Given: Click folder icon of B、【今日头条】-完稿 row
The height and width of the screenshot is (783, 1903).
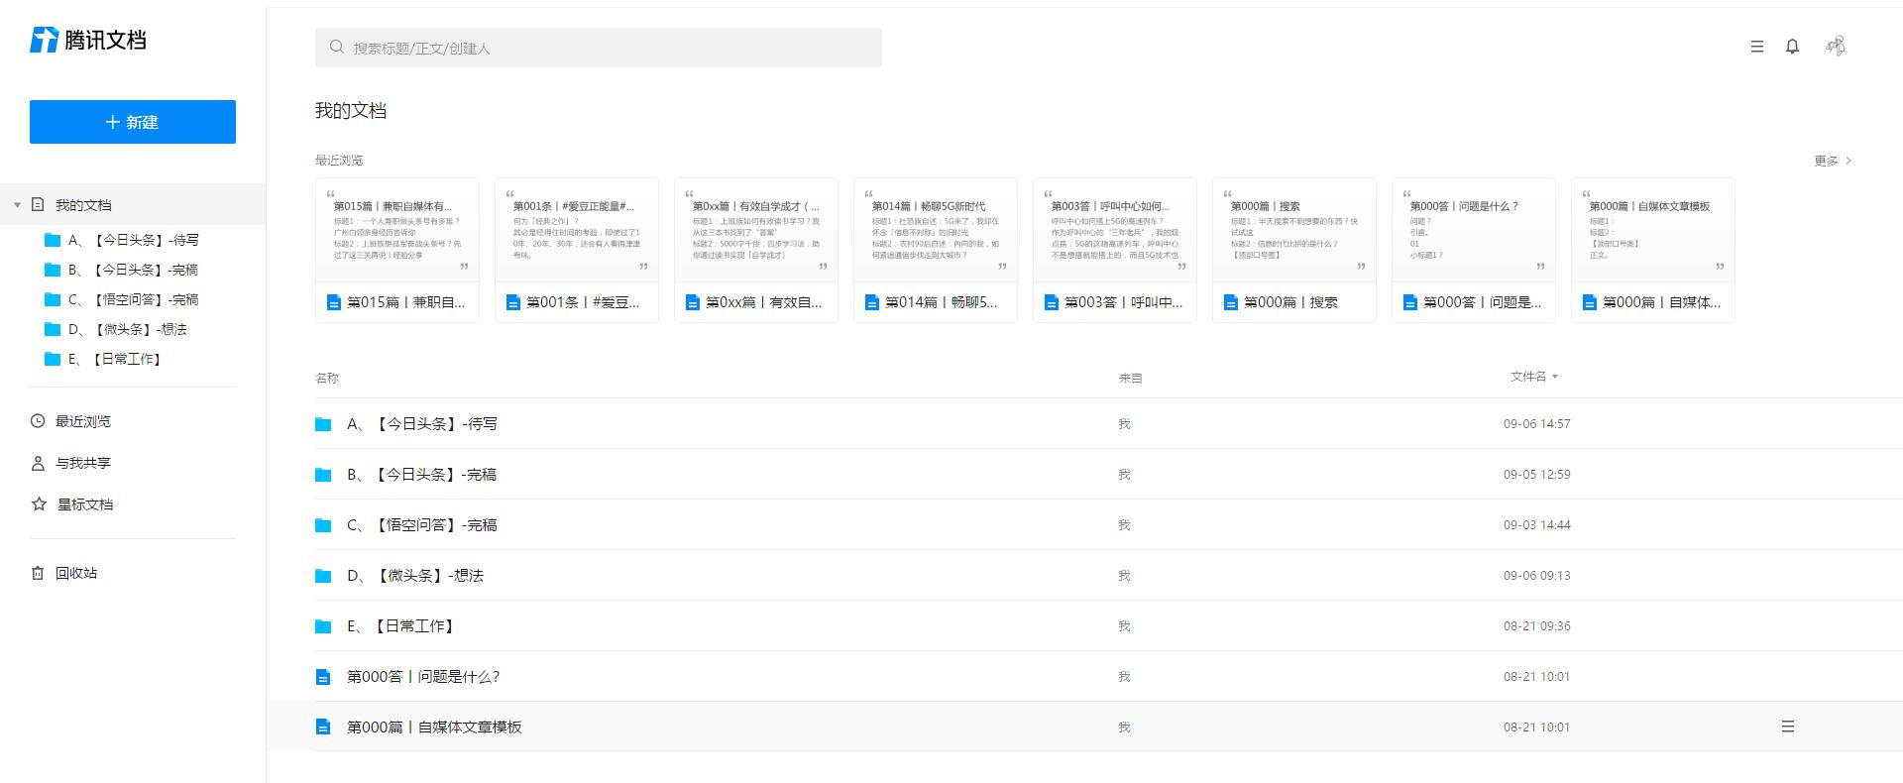Looking at the screenshot, I should [323, 475].
